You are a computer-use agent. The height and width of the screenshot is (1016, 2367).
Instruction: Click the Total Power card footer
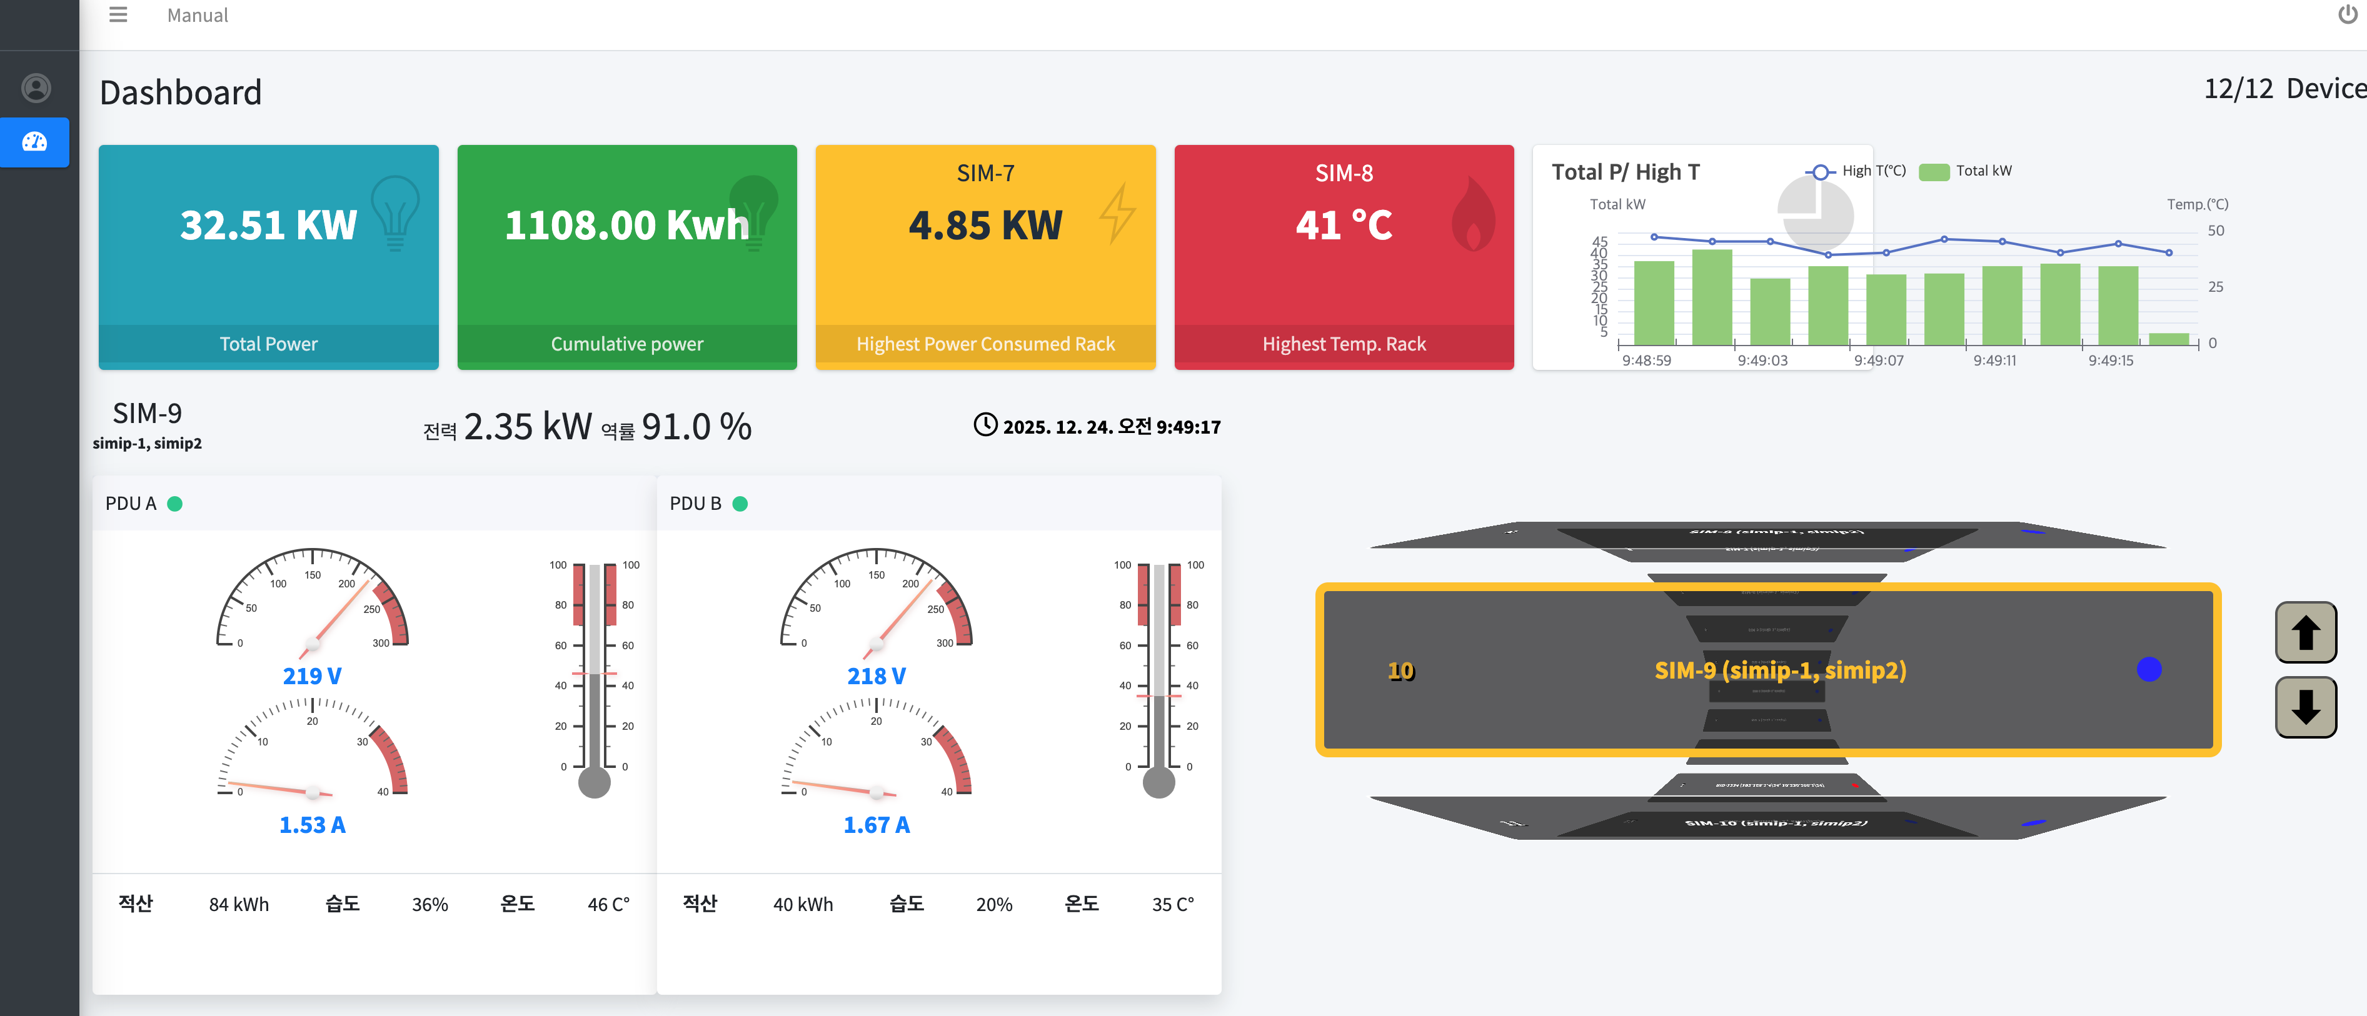coord(268,344)
